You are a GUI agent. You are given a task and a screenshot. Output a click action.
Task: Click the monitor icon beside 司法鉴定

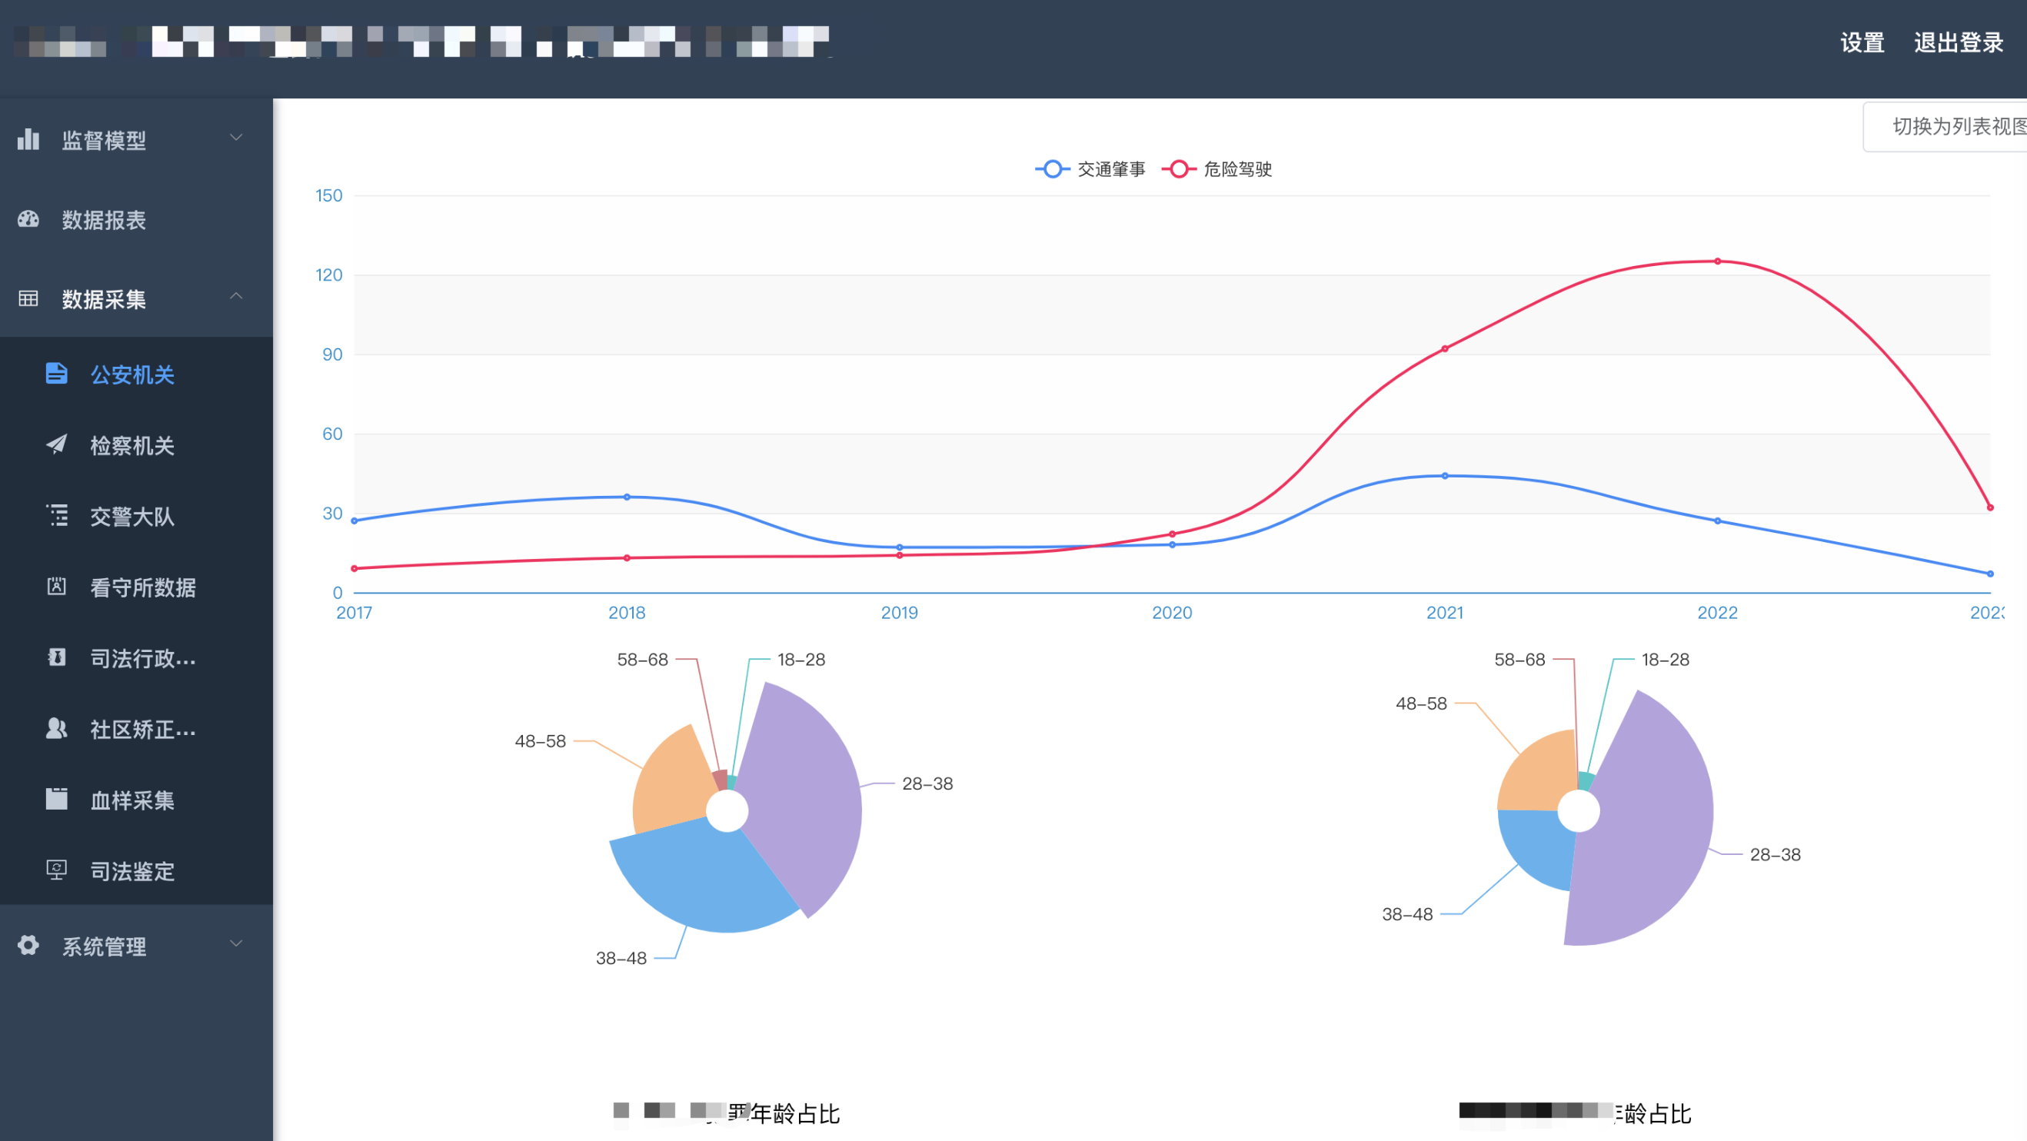coord(57,870)
